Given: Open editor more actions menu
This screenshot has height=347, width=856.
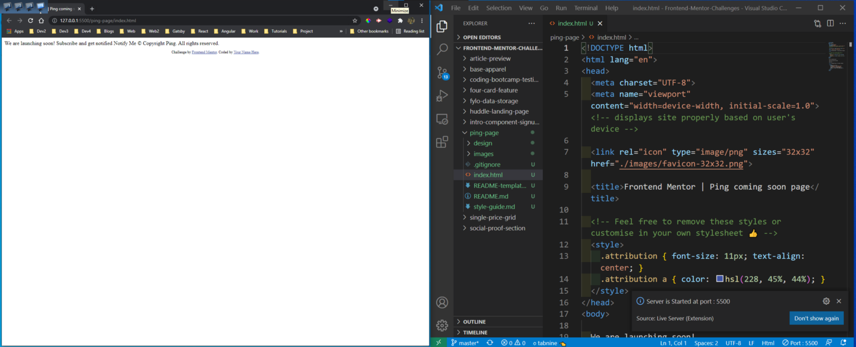Looking at the screenshot, I should (843, 23).
